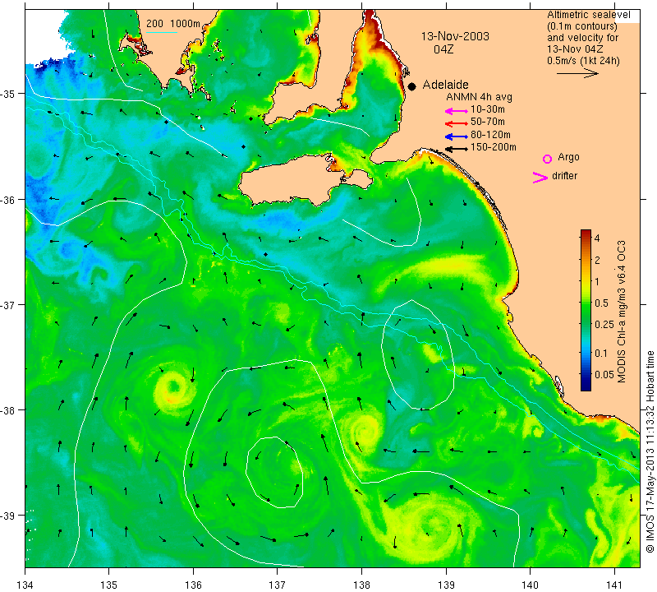
Task: Click the 200 1000m bathymetry label
Action: click(173, 24)
